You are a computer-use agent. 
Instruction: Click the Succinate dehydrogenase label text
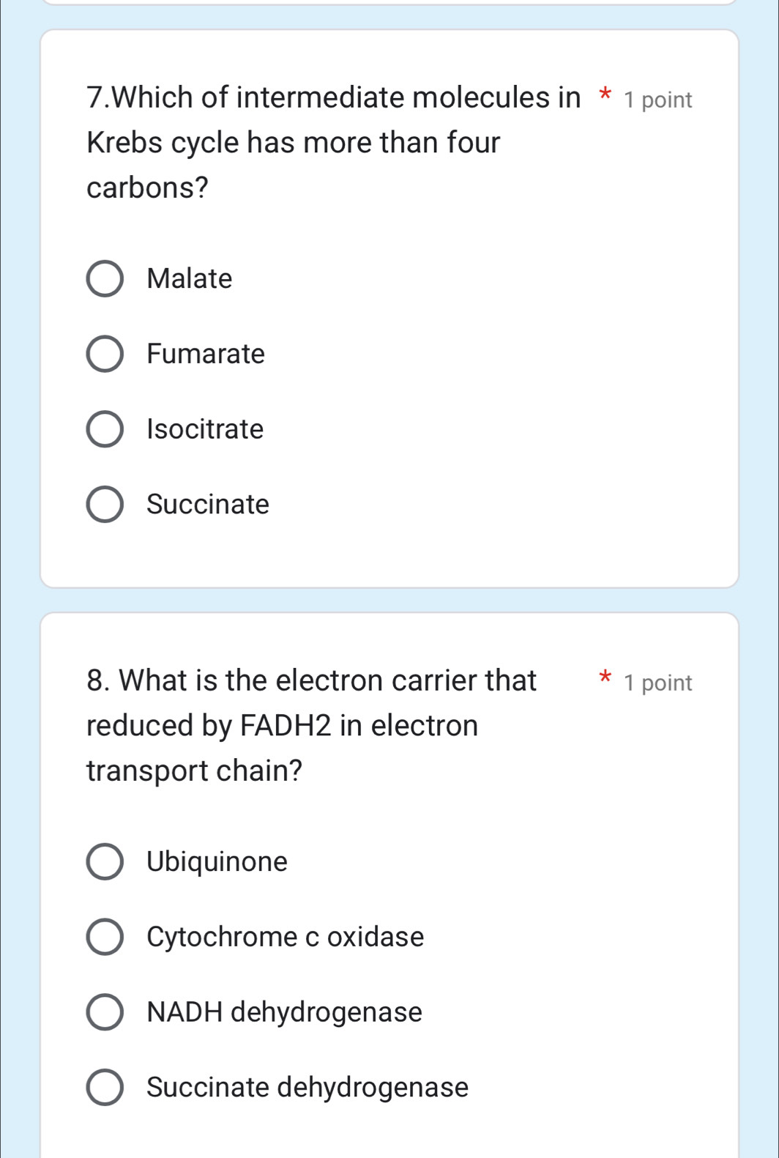(x=307, y=1088)
